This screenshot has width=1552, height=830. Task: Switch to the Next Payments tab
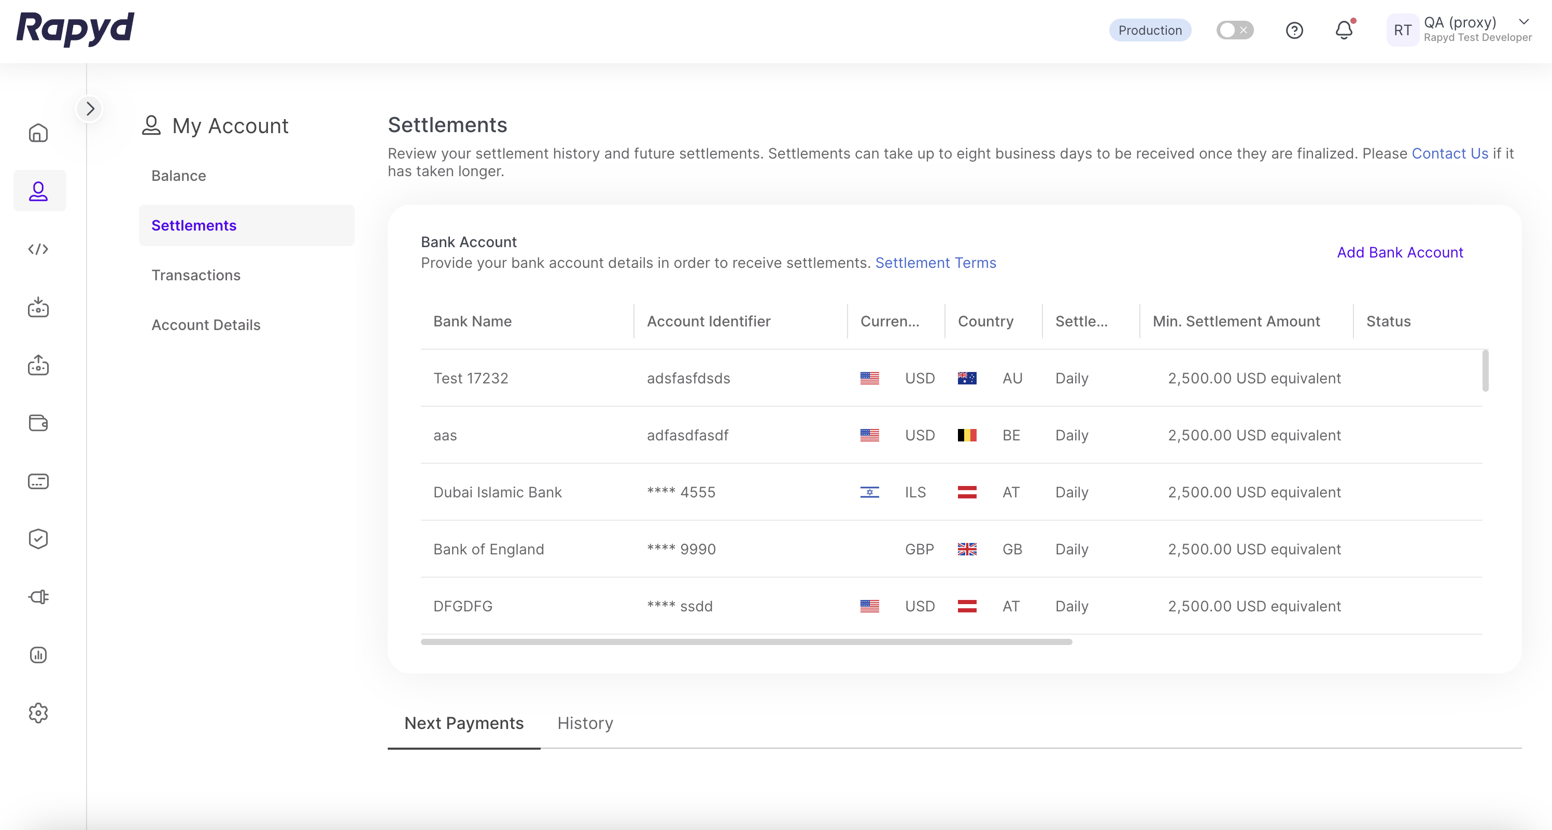pyautogui.click(x=464, y=723)
